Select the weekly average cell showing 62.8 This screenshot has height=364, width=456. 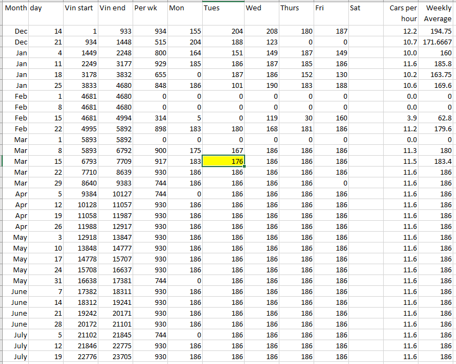(x=437, y=118)
